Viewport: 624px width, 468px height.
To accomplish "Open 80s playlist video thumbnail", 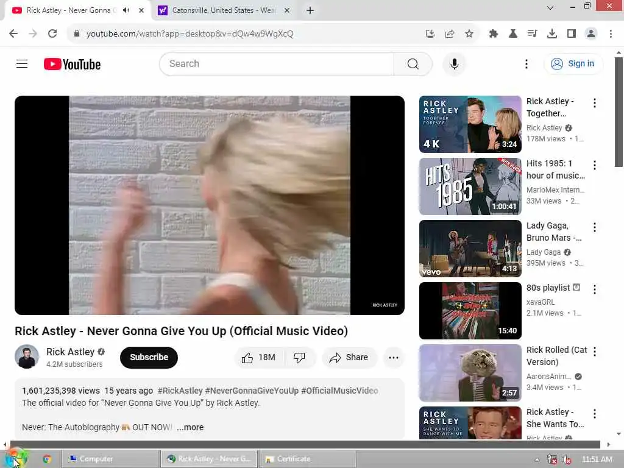I will 470,310.
